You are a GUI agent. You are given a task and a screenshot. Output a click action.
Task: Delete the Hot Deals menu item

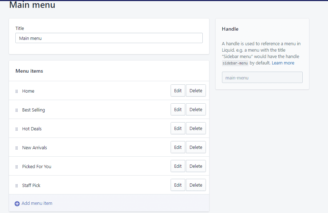(x=196, y=128)
